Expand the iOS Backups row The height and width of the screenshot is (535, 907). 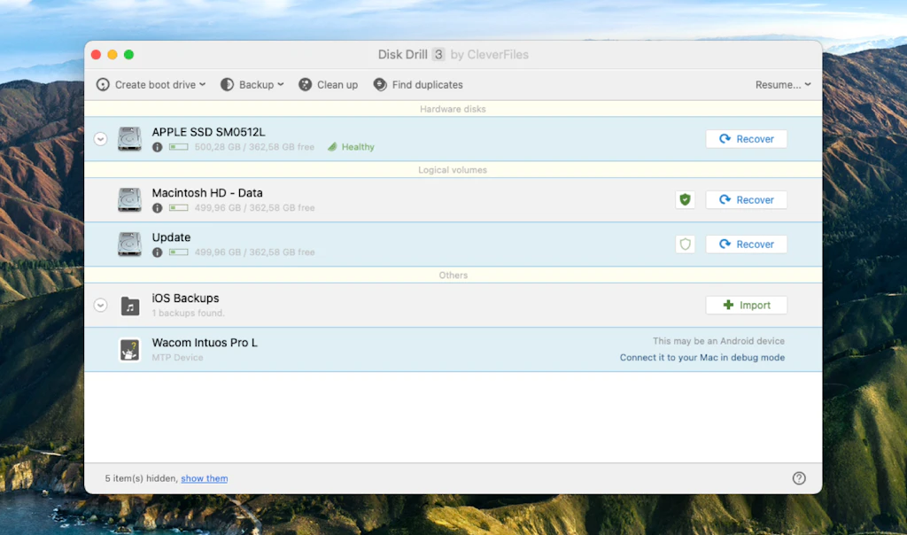(x=101, y=305)
